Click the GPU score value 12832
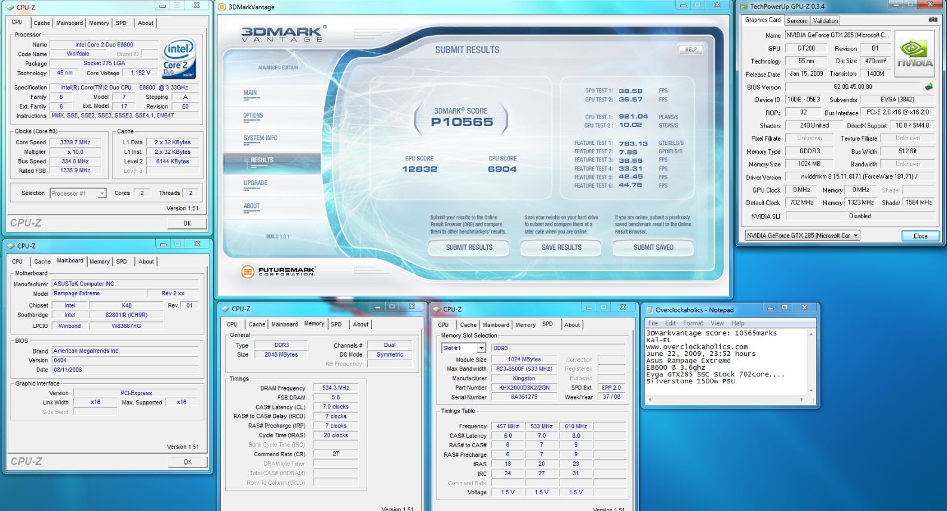Image resolution: width=947 pixels, height=511 pixels. (x=420, y=169)
